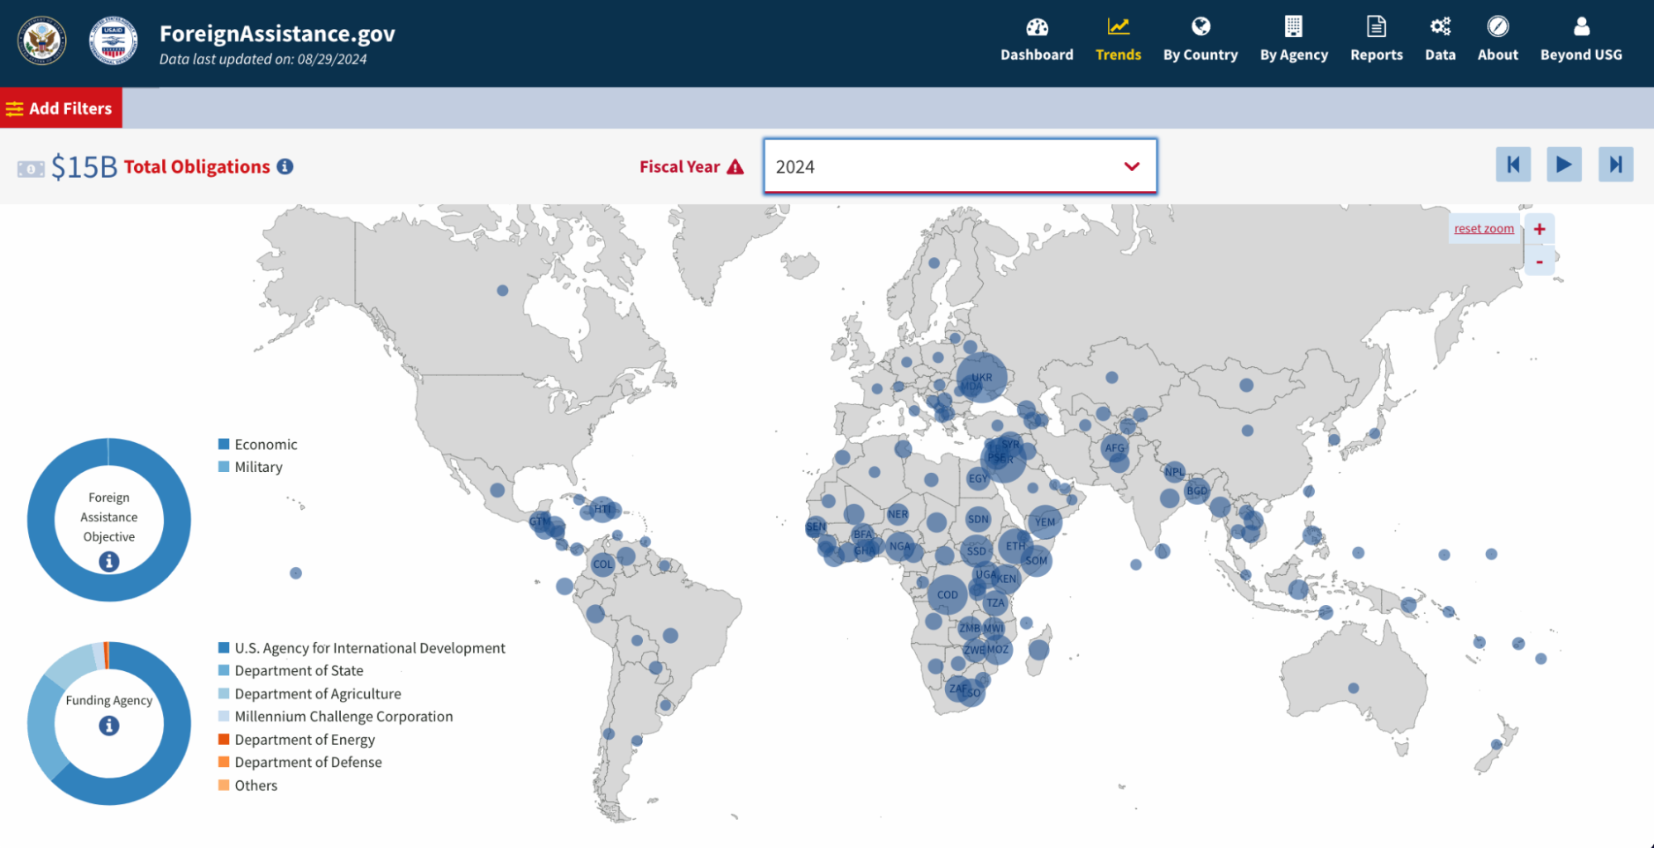The width and height of the screenshot is (1654, 848).
Task: Select the NGA bubble on map
Action: [899, 545]
